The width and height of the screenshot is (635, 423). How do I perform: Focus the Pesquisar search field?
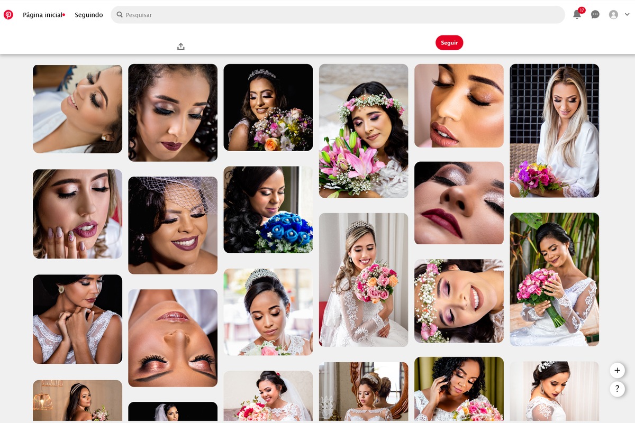click(x=338, y=15)
